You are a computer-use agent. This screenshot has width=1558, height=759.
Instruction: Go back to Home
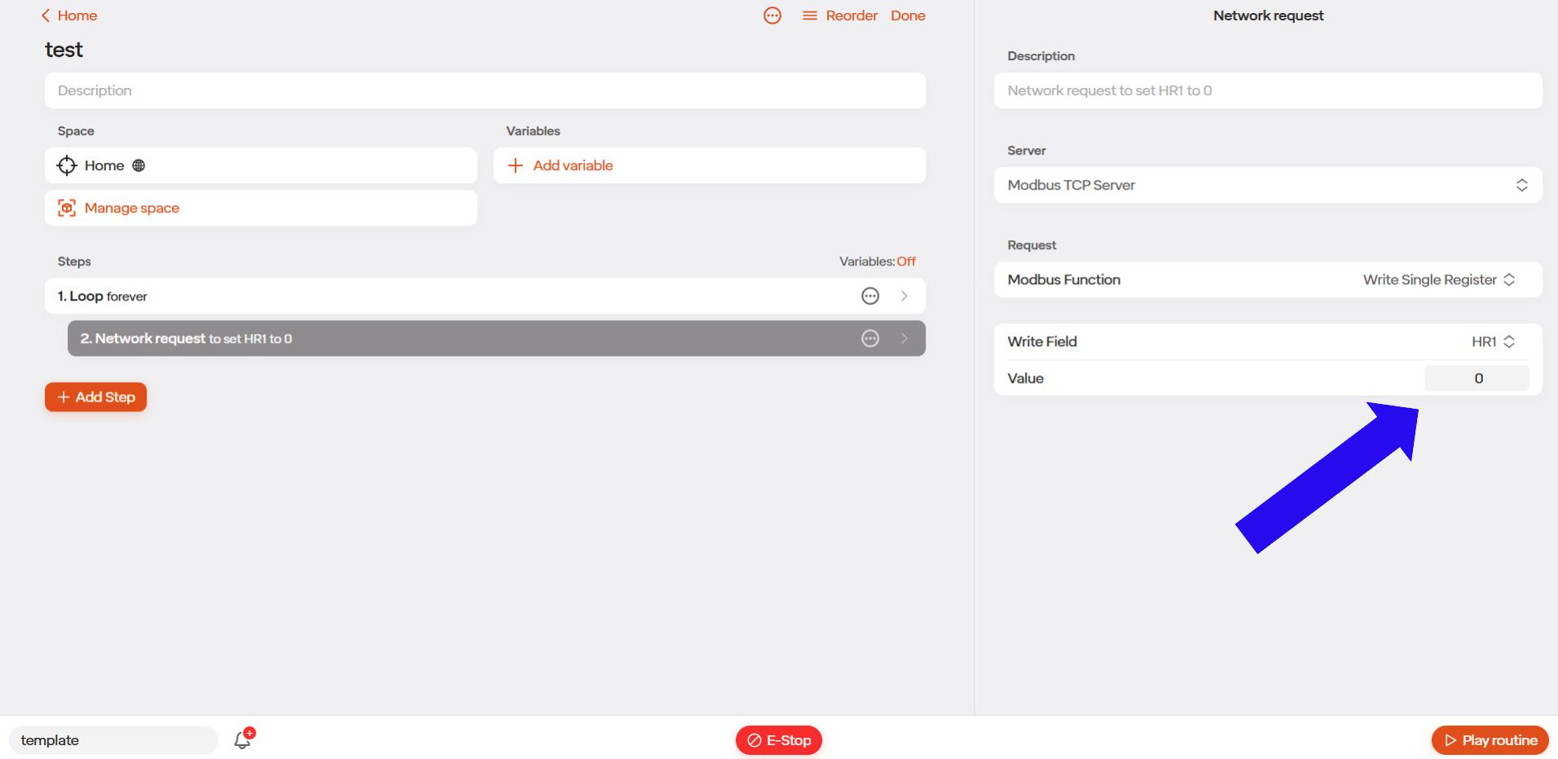click(x=69, y=15)
